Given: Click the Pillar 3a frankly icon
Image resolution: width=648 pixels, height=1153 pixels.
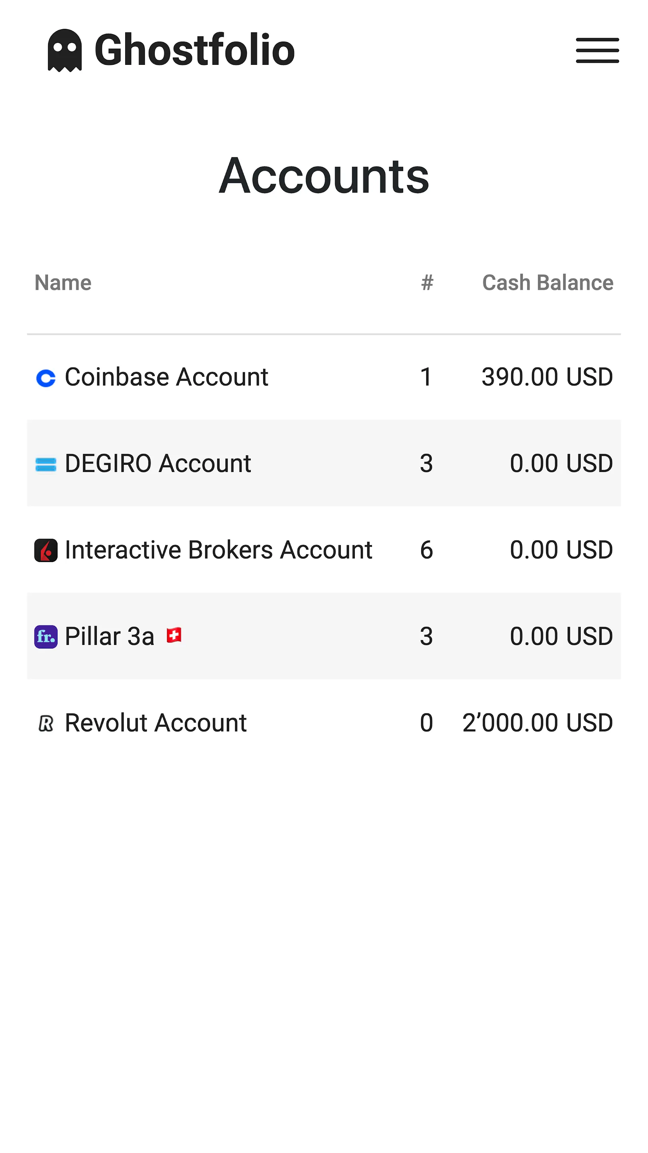Looking at the screenshot, I should [x=46, y=637].
